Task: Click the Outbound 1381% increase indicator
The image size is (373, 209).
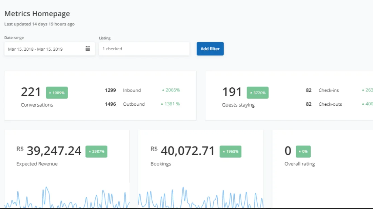Action: (x=170, y=104)
